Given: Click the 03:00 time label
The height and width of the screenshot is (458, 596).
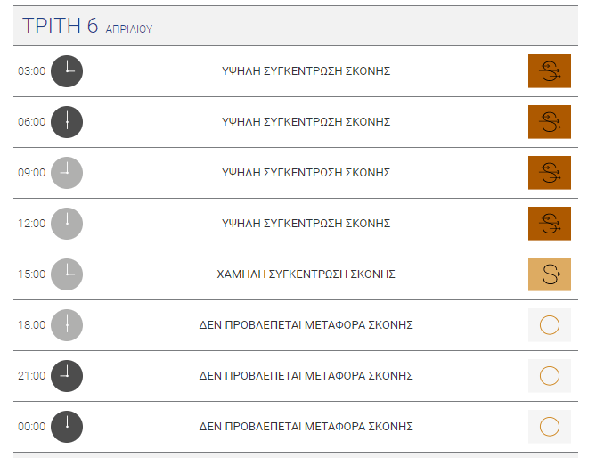Looking at the screenshot, I should point(31,71).
